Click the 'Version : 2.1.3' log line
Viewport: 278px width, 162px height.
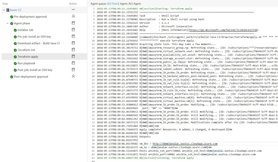tap(133, 23)
